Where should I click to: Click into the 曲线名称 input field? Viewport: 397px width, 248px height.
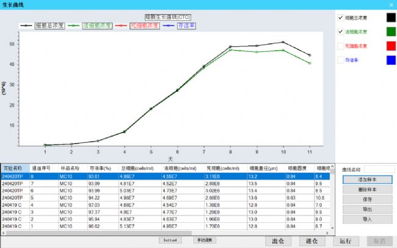coord(379,169)
